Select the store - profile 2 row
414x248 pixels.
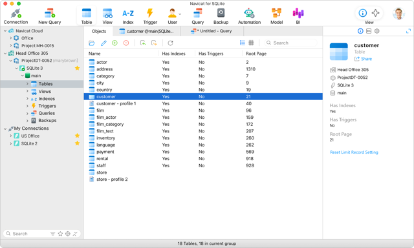click(203, 179)
